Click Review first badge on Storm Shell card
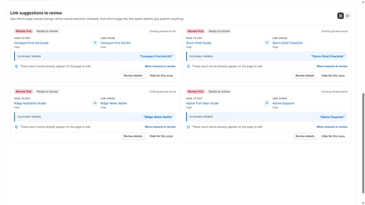365x205 pixels. tap(196, 31)
